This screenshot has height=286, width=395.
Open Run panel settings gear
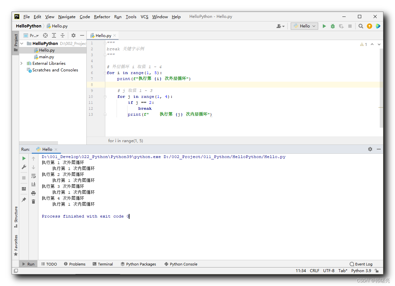pos(370,149)
